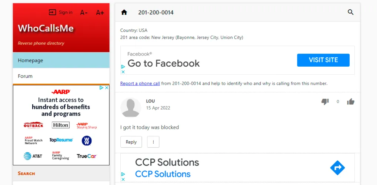377x185 pixels.
Task: Close the AARP ad with X icon
Action: pos(107,88)
